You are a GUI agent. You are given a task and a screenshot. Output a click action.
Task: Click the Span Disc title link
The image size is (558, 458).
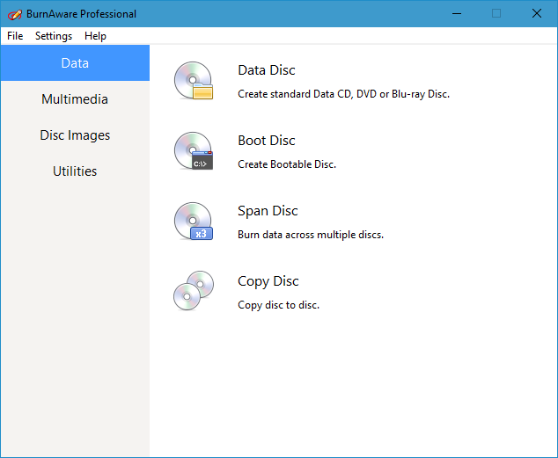268,211
